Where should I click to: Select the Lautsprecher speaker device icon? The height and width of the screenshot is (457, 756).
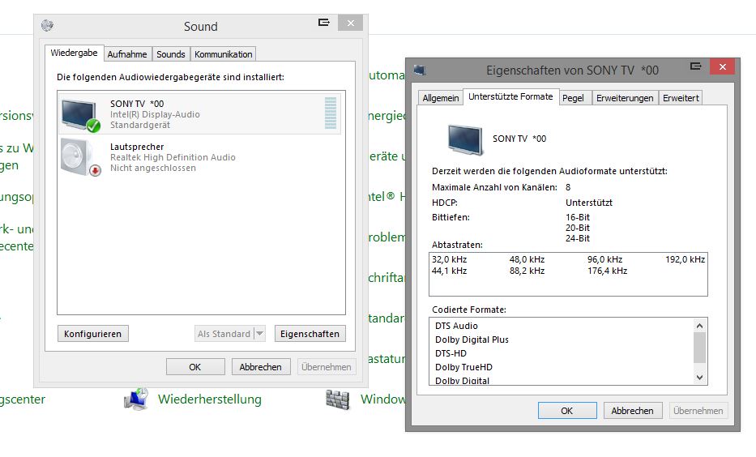79,156
